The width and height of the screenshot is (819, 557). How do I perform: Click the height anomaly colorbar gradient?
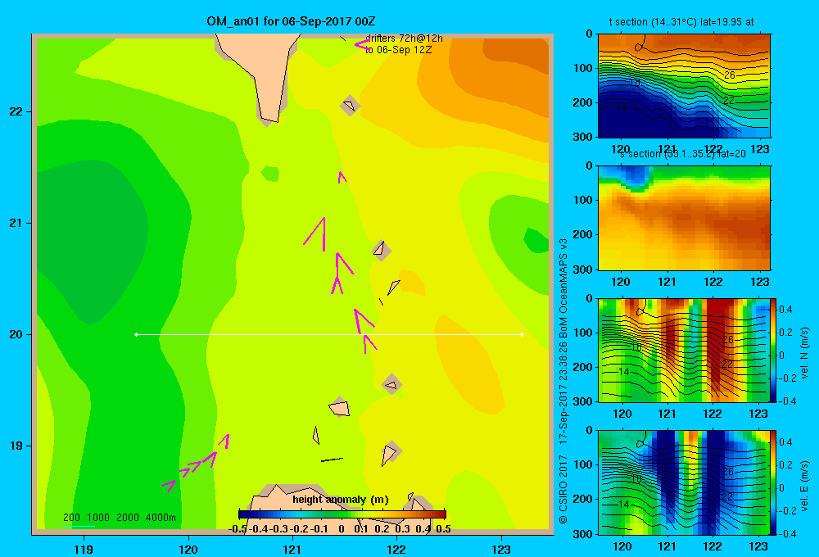(x=342, y=514)
